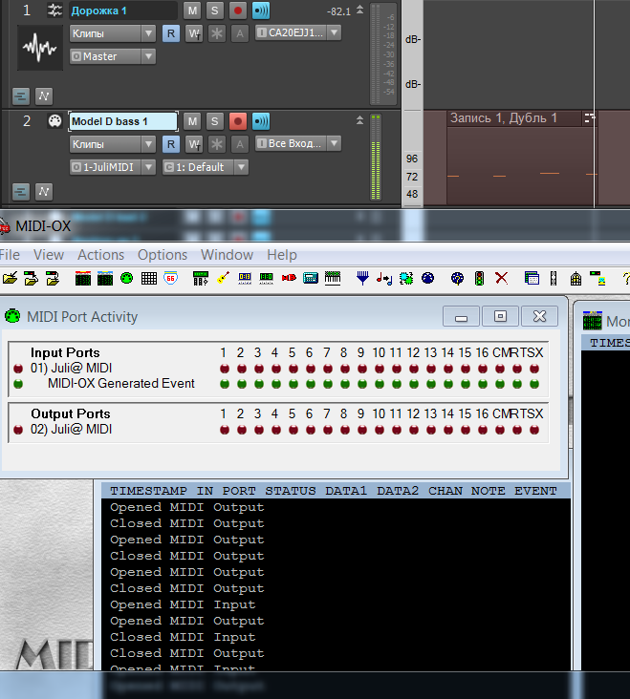This screenshot has height=699, width=630.
Task: Arm Дорожка 1 for recording
Action: pos(238,11)
